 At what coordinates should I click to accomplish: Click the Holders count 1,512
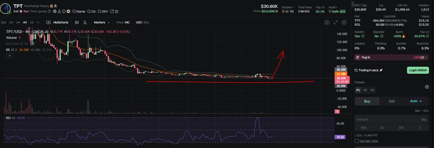point(425,9)
